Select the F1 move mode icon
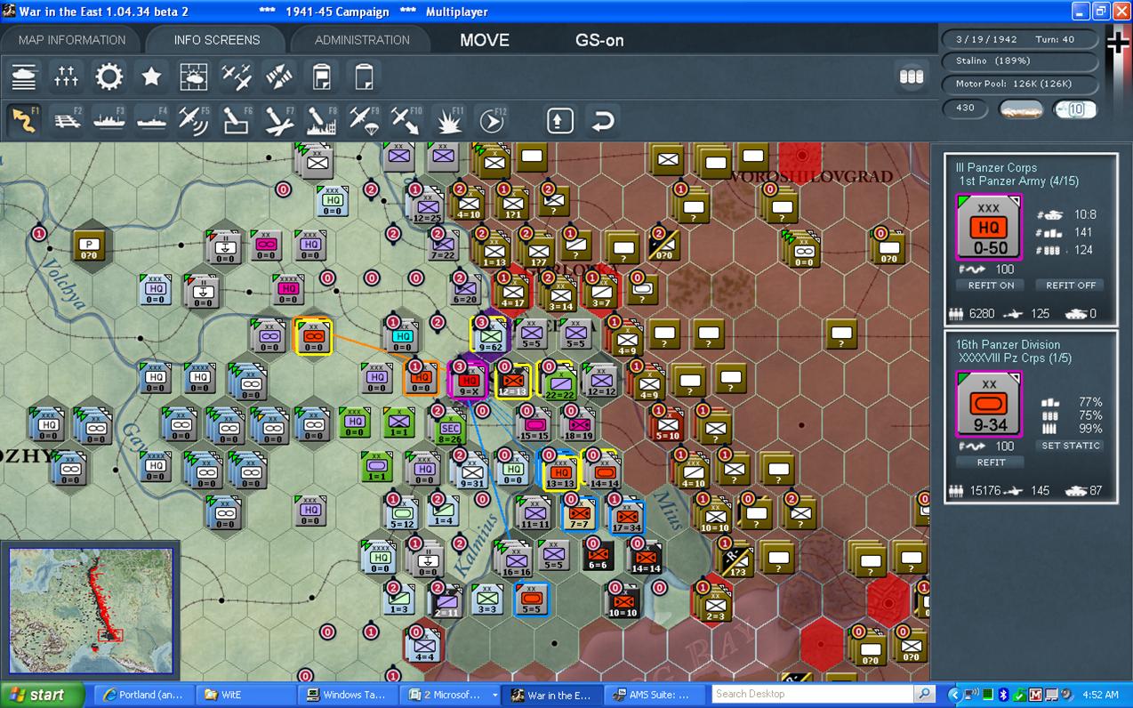Screen dimensions: 1133x708 click(x=24, y=120)
